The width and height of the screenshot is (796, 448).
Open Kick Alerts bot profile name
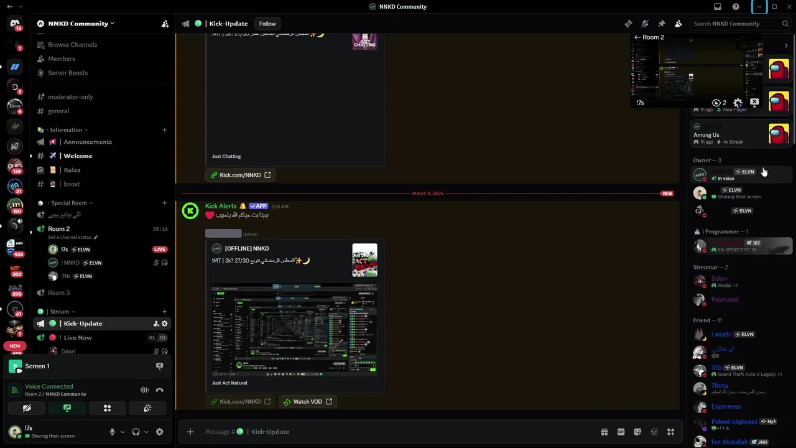(x=221, y=206)
